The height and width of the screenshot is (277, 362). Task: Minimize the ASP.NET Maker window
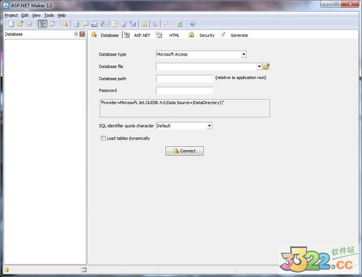click(x=326, y=4)
